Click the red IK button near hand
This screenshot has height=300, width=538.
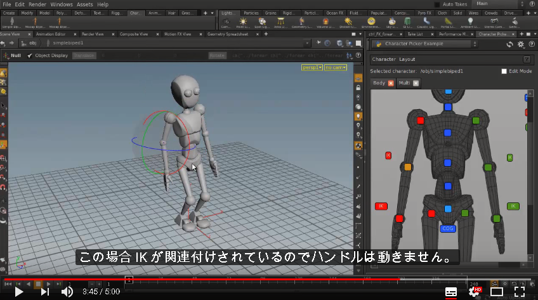click(x=381, y=206)
